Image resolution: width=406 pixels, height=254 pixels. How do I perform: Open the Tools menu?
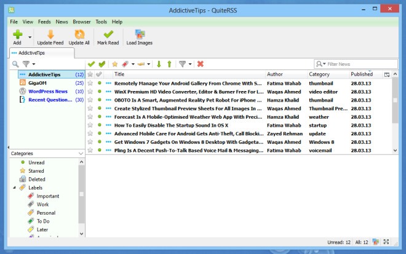(101, 22)
